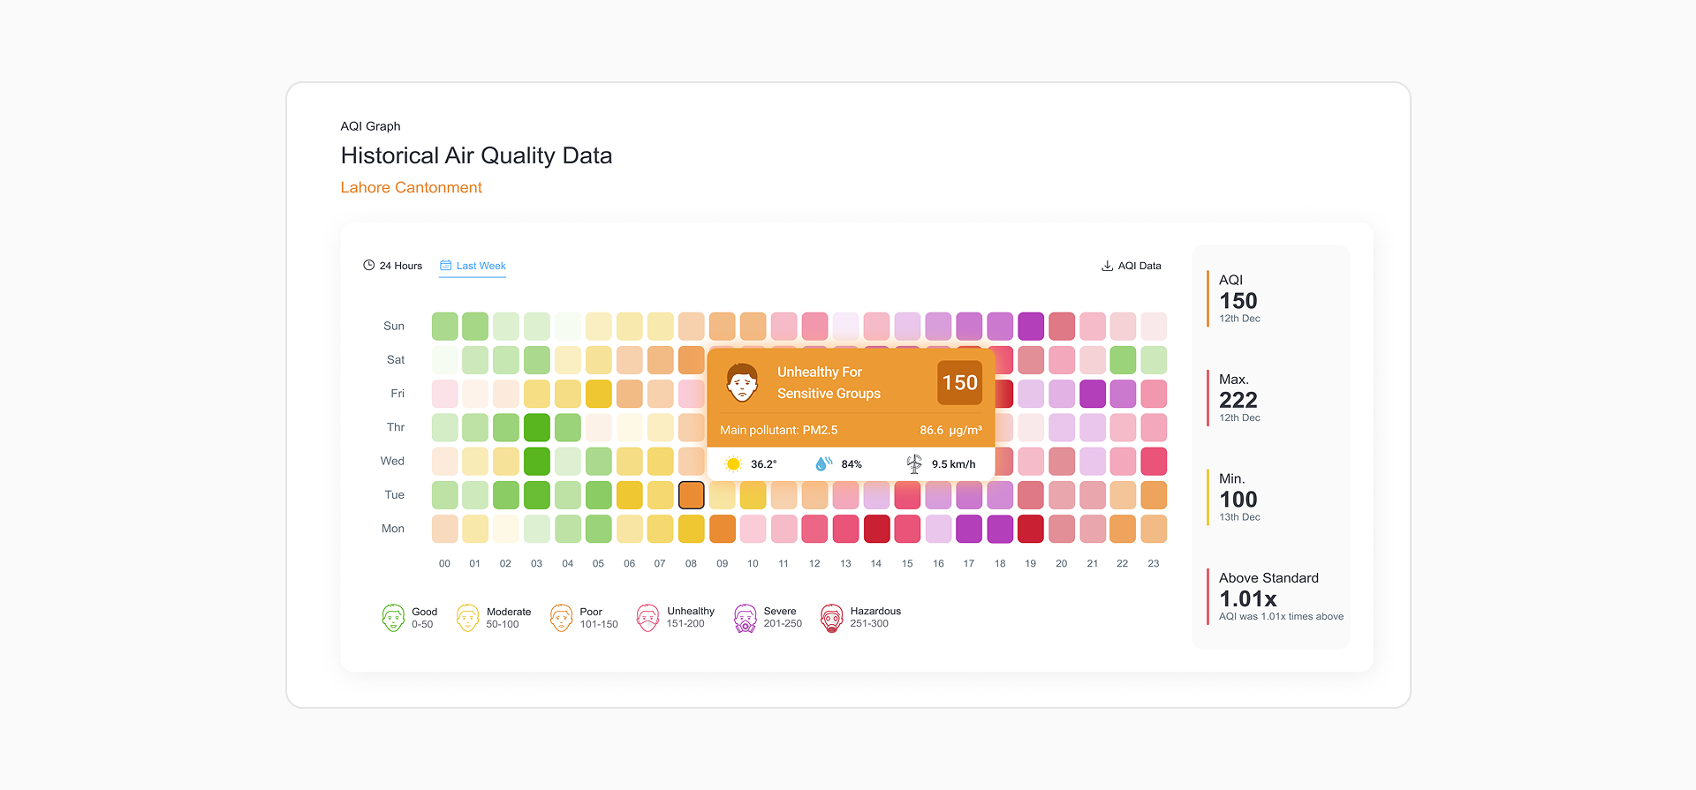This screenshot has width=1696, height=790.
Task: Download data via AQI Data button
Action: pos(1132,266)
